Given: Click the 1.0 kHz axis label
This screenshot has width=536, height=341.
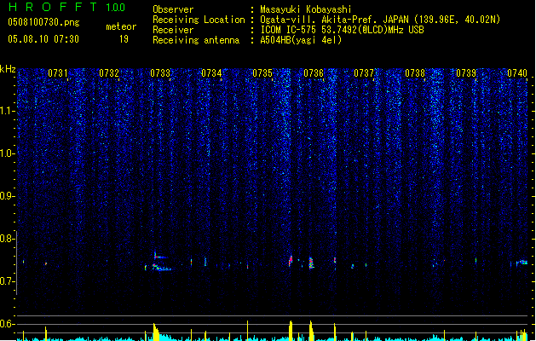Looking at the screenshot, I should click(x=7, y=153).
